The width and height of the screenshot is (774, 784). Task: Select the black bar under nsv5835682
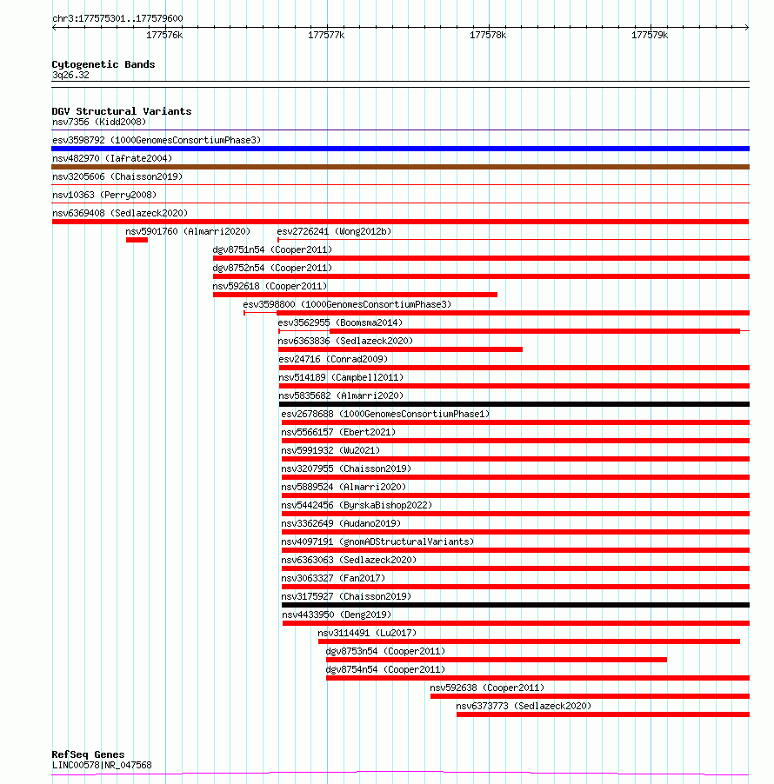[514, 404]
